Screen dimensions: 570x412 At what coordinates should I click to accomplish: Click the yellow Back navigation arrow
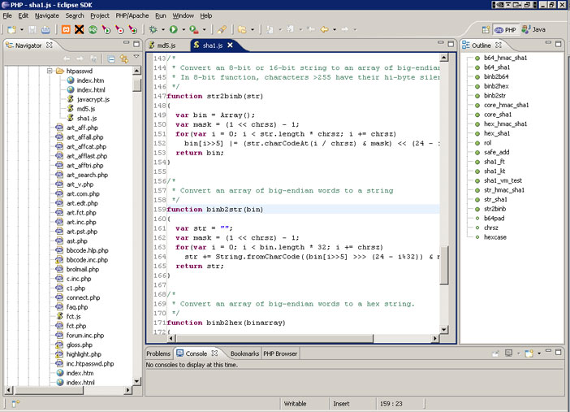tap(324, 29)
